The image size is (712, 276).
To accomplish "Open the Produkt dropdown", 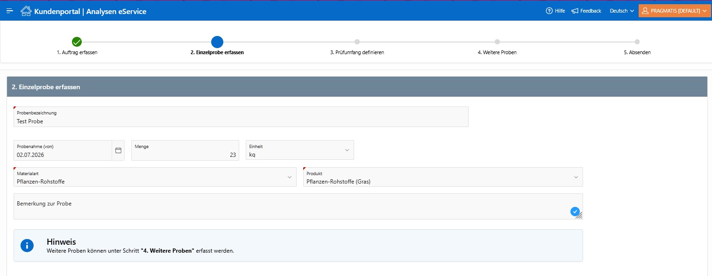I will coord(443,177).
